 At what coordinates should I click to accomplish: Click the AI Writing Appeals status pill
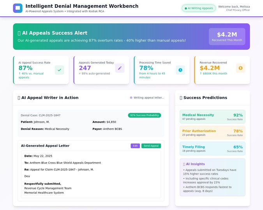pyautogui.click(x=199, y=8)
